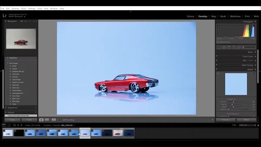Click the go back arrow
Viewport: 261px width, 147px height.
point(18,125)
